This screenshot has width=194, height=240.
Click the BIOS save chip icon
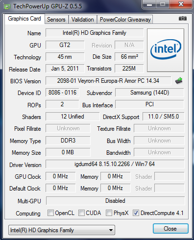pyautogui.click(x=179, y=81)
